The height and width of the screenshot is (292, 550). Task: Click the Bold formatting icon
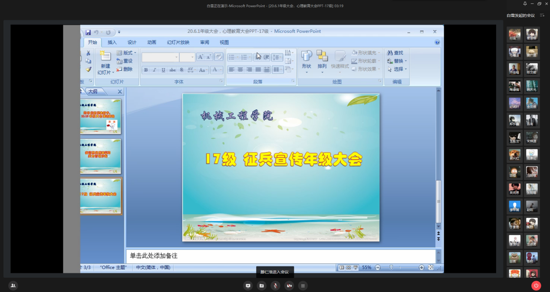point(146,70)
